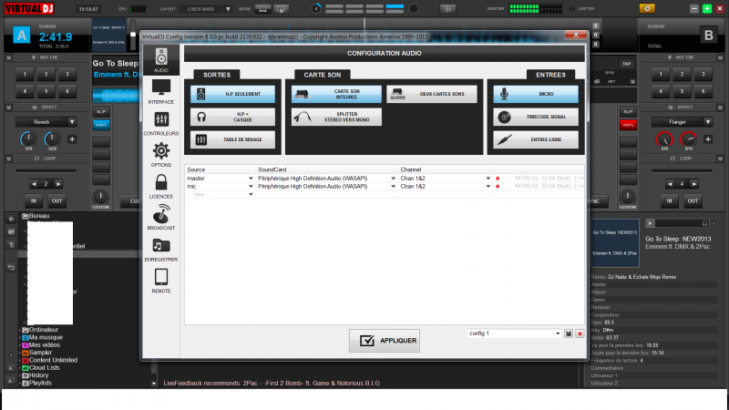
Task: Click the SLIP button on deck A
Action: pyautogui.click(x=101, y=112)
